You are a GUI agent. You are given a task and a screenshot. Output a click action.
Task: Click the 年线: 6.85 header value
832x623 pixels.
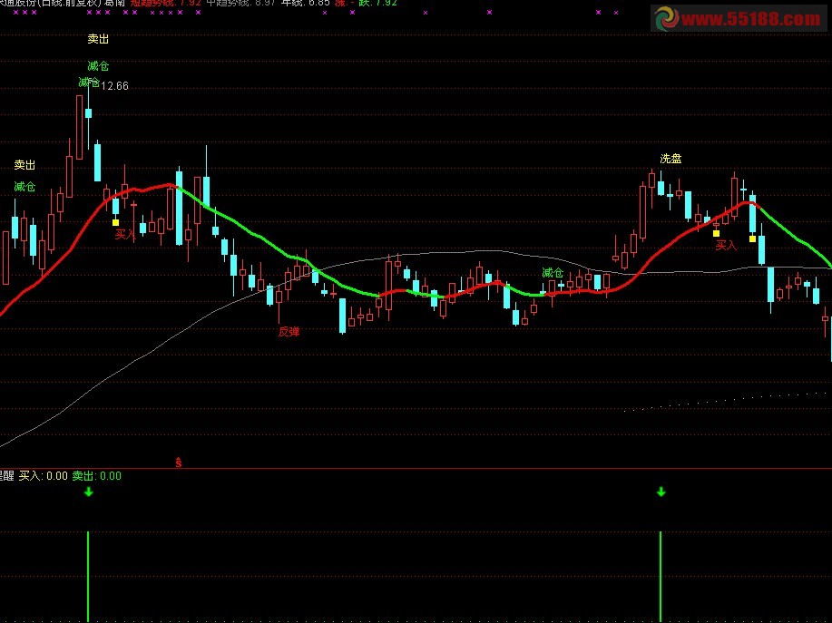coord(305,3)
